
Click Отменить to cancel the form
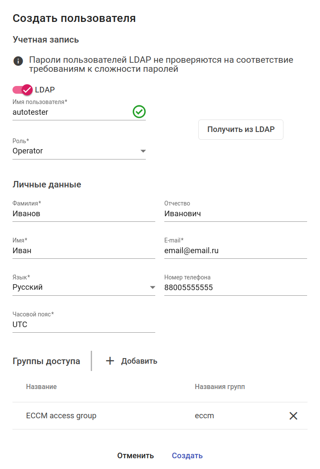tap(135, 456)
